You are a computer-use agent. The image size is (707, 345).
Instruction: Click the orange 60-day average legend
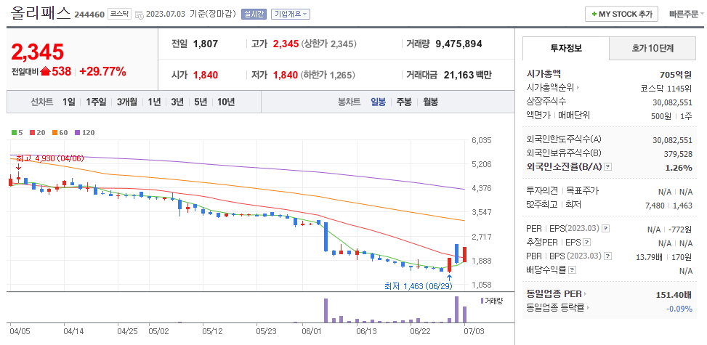(60, 133)
